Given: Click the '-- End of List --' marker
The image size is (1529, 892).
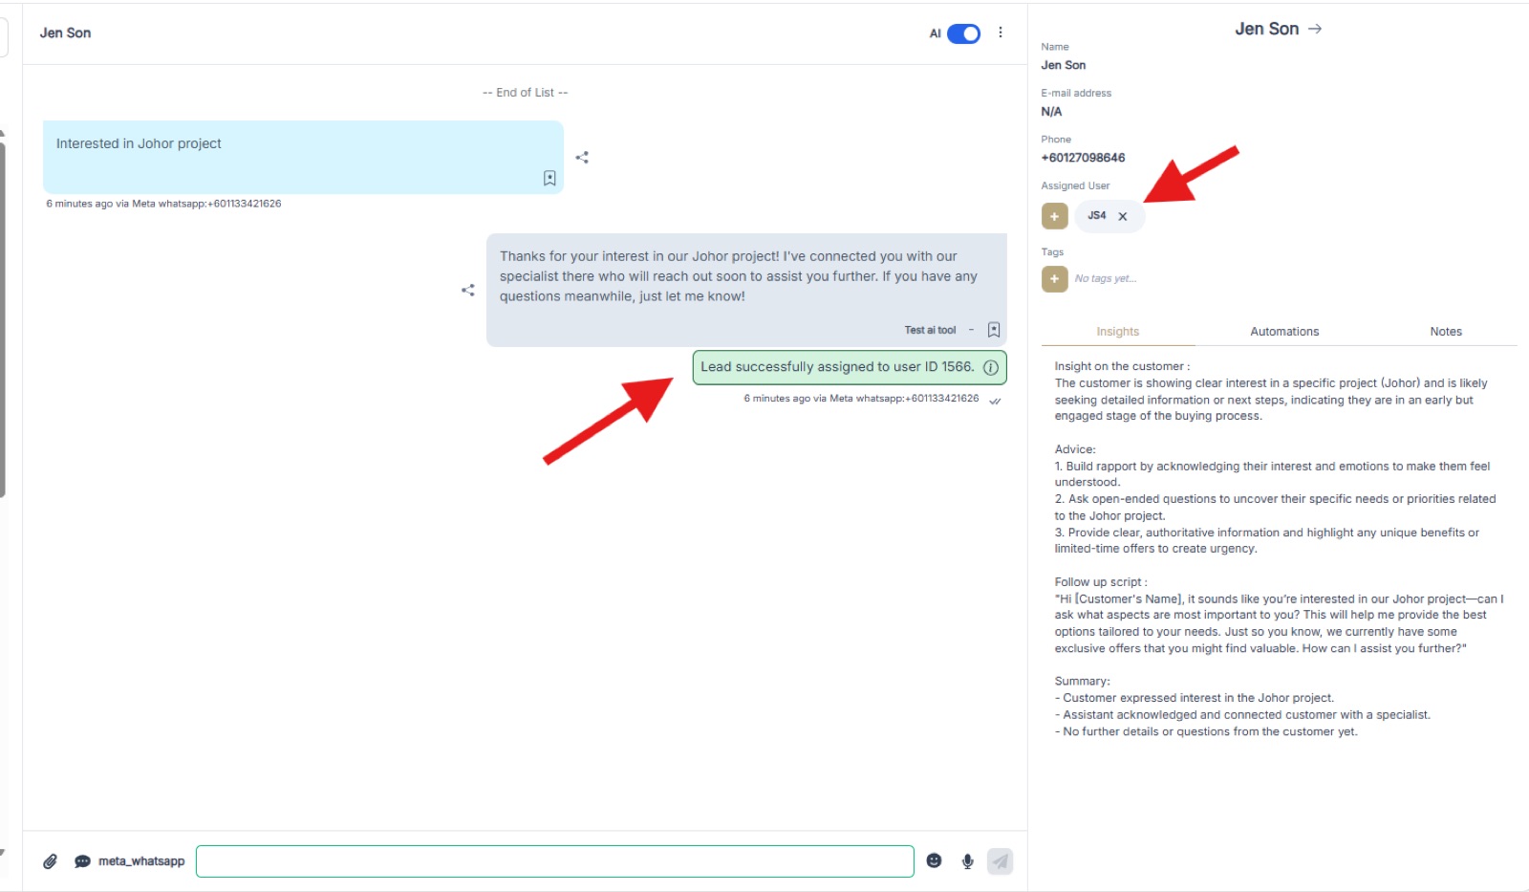Looking at the screenshot, I should coord(525,93).
